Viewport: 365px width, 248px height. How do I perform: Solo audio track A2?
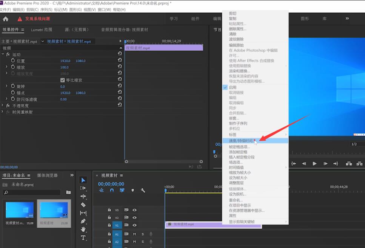[143, 242]
